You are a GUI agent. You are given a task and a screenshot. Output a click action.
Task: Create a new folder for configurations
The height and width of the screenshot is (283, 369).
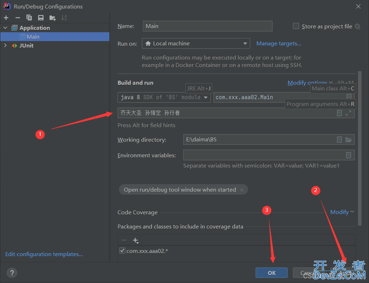click(x=53, y=18)
